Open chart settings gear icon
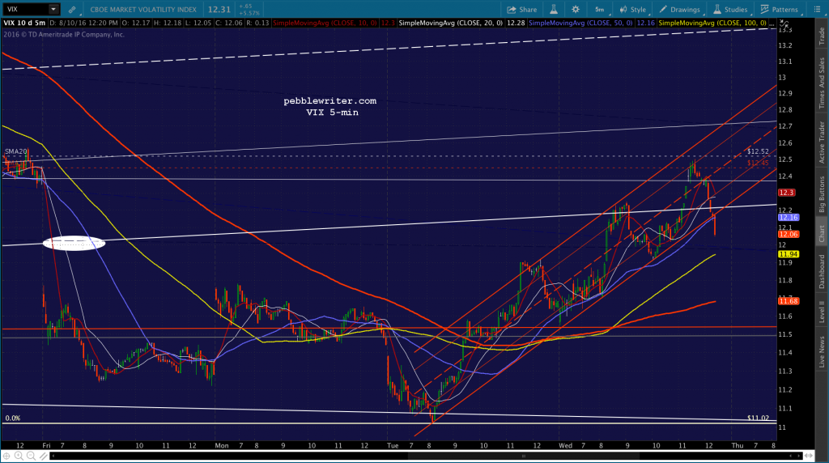Screen dimensions: 829x463 576,10
